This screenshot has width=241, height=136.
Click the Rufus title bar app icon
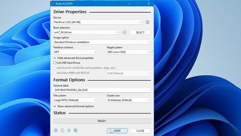(53, 3)
